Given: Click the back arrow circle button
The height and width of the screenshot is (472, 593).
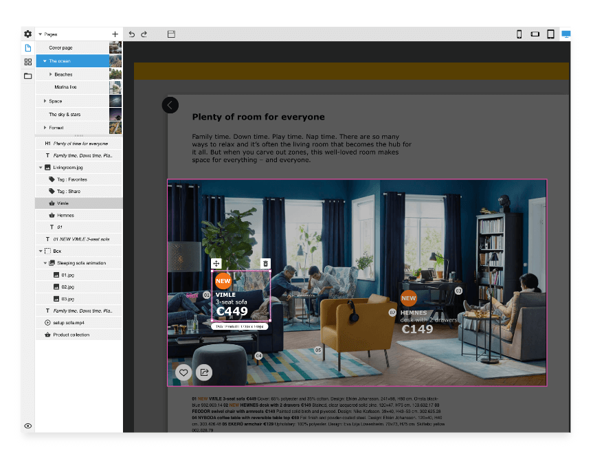Looking at the screenshot, I should 170,105.
